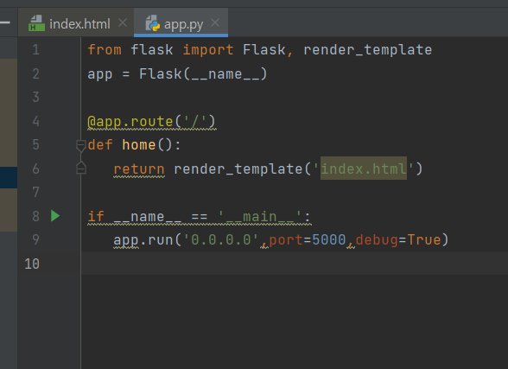The height and width of the screenshot is (369, 508).
Task: Click the 'import' keyword on line 1
Action: point(208,50)
